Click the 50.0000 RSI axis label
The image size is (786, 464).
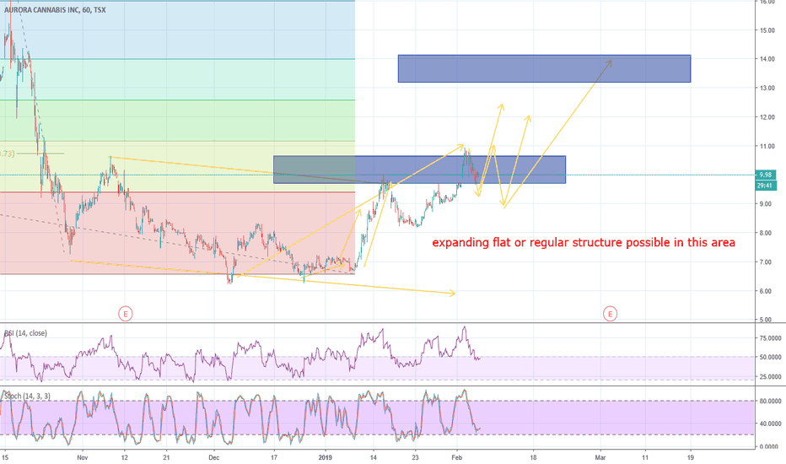[x=771, y=357]
